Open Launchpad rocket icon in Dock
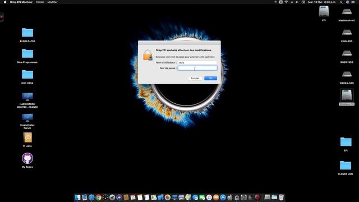 112,198
